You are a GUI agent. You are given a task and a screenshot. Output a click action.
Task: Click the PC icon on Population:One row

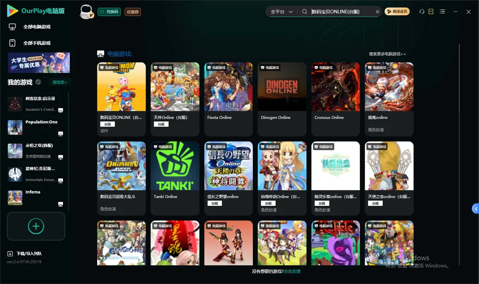point(60,134)
